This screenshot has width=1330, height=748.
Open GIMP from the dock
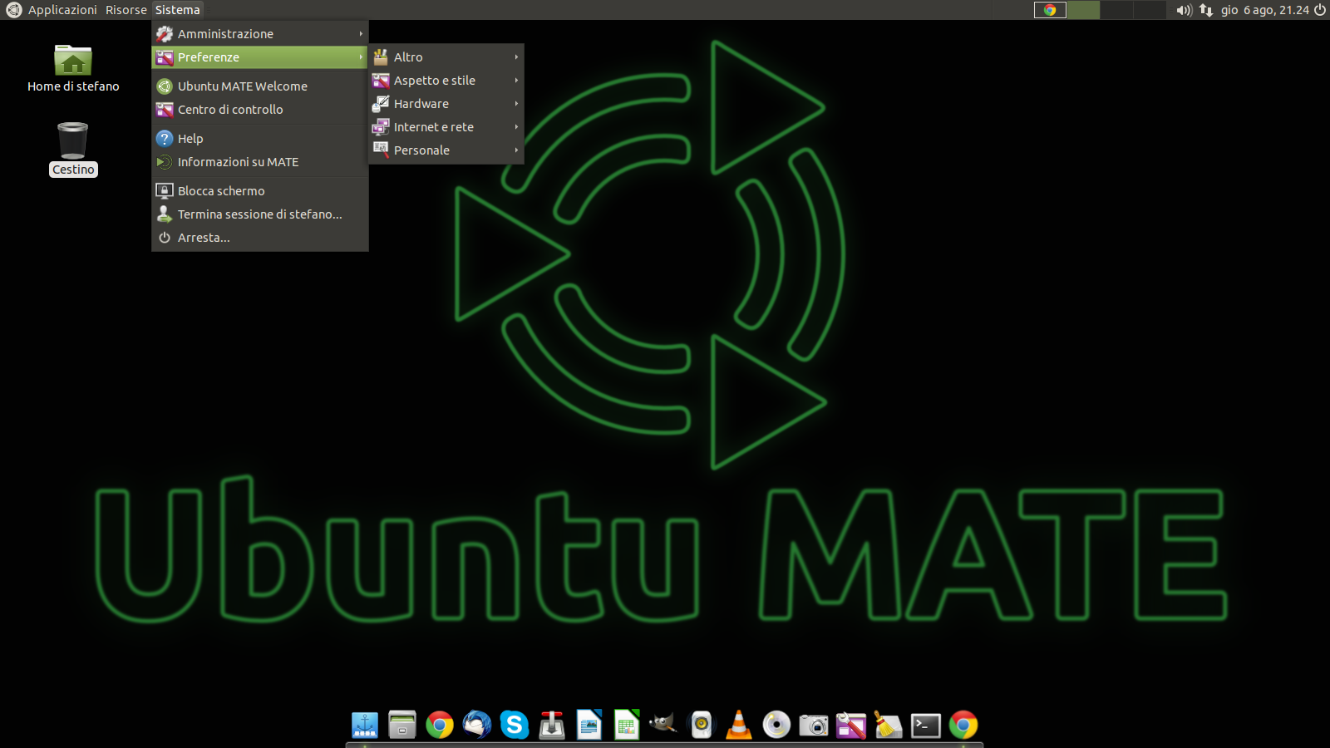click(664, 725)
